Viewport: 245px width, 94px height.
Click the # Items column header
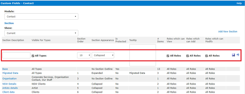click(x=160, y=40)
